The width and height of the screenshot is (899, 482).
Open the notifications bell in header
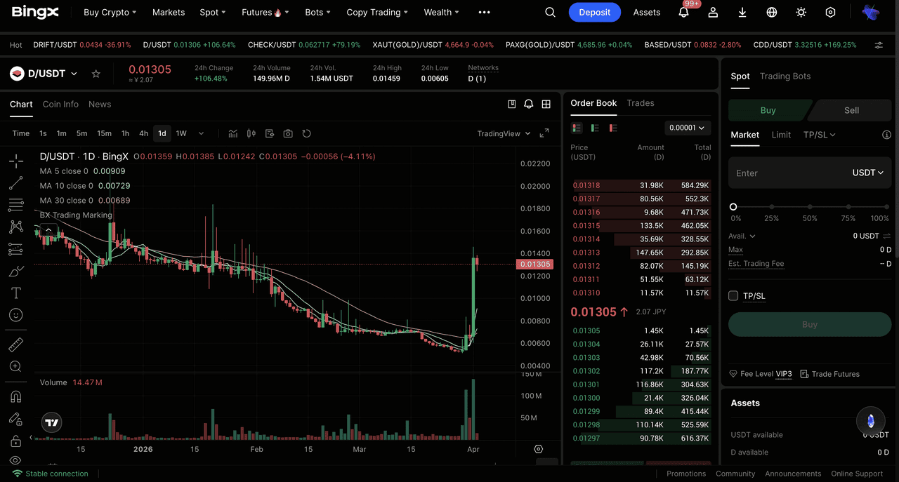683,13
